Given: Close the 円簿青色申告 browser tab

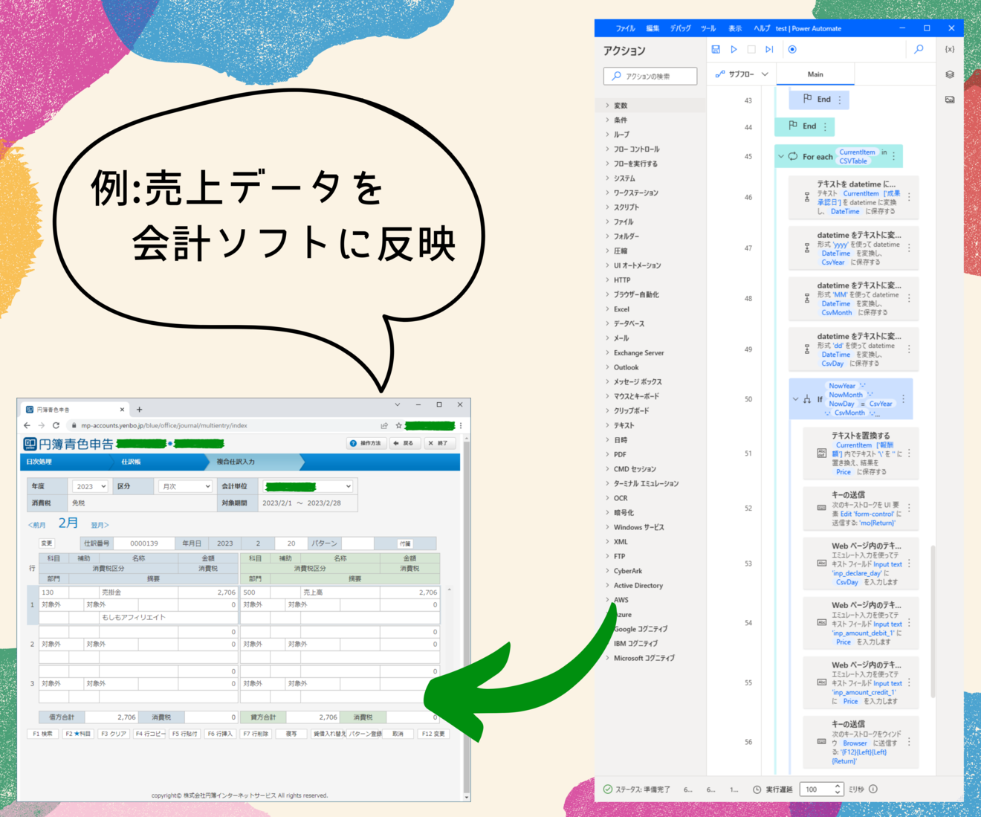Looking at the screenshot, I should pos(122,409).
